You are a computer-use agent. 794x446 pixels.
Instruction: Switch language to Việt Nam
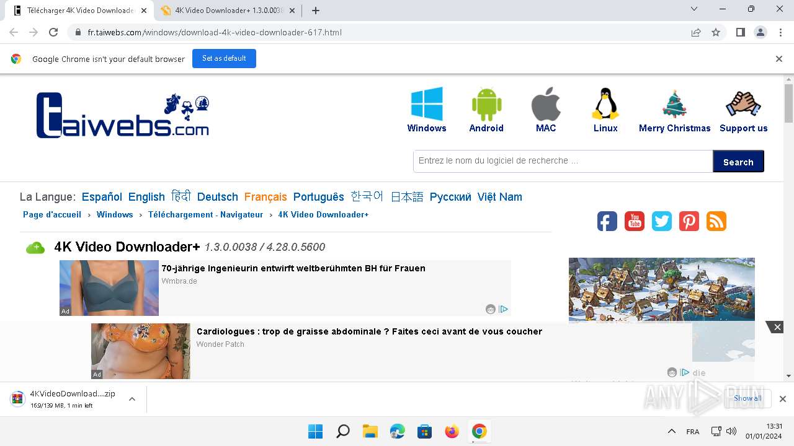500,197
